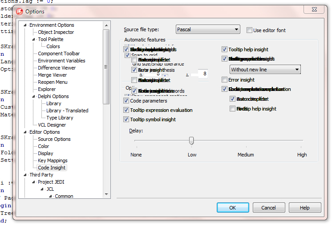Image resolution: width=336 pixels, height=226 pixels.
Task: Collapse the Editor Options tree node
Action: click(26, 132)
